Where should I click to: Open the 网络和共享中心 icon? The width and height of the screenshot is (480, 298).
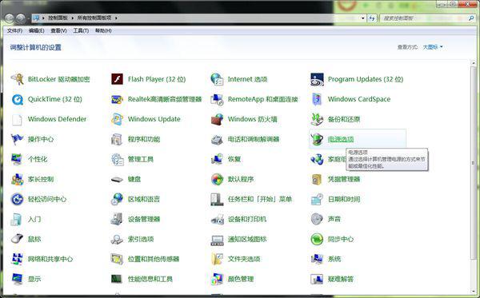point(17,259)
